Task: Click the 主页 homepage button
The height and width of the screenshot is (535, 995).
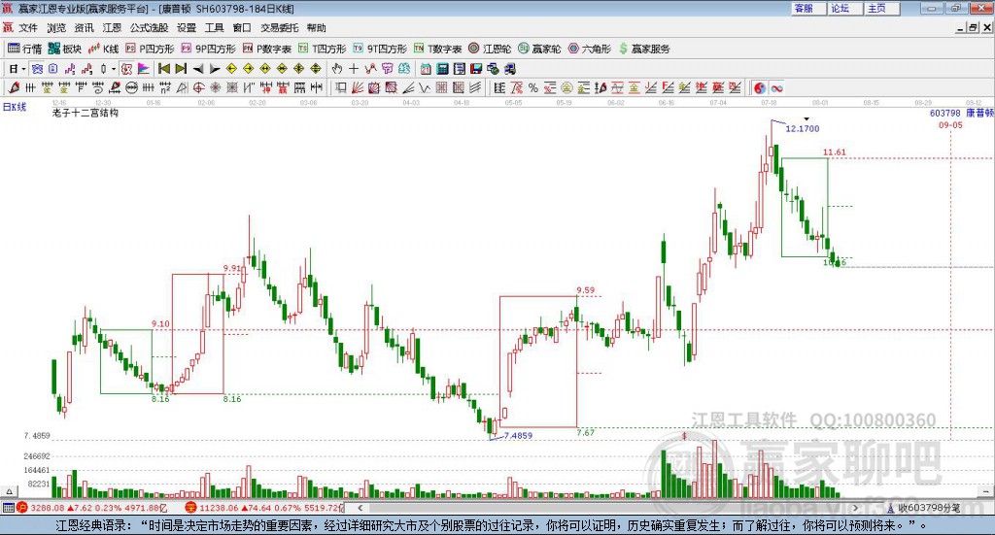Action: click(x=881, y=9)
